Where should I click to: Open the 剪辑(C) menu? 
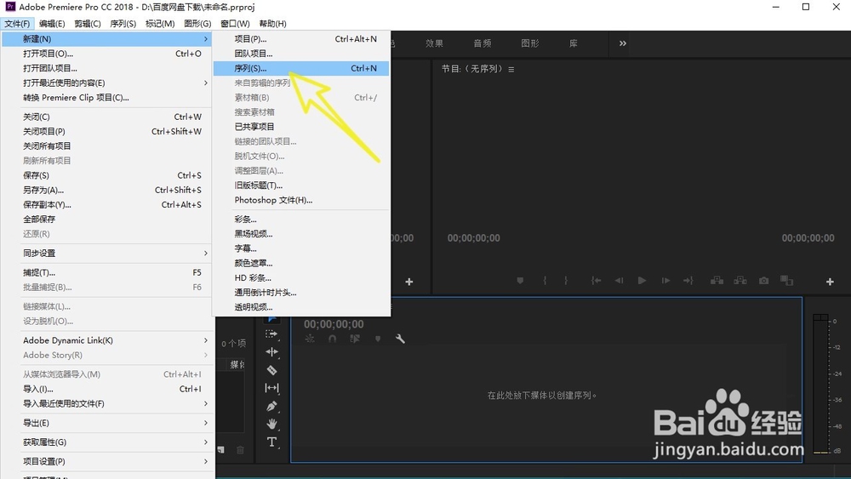click(88, 24)
